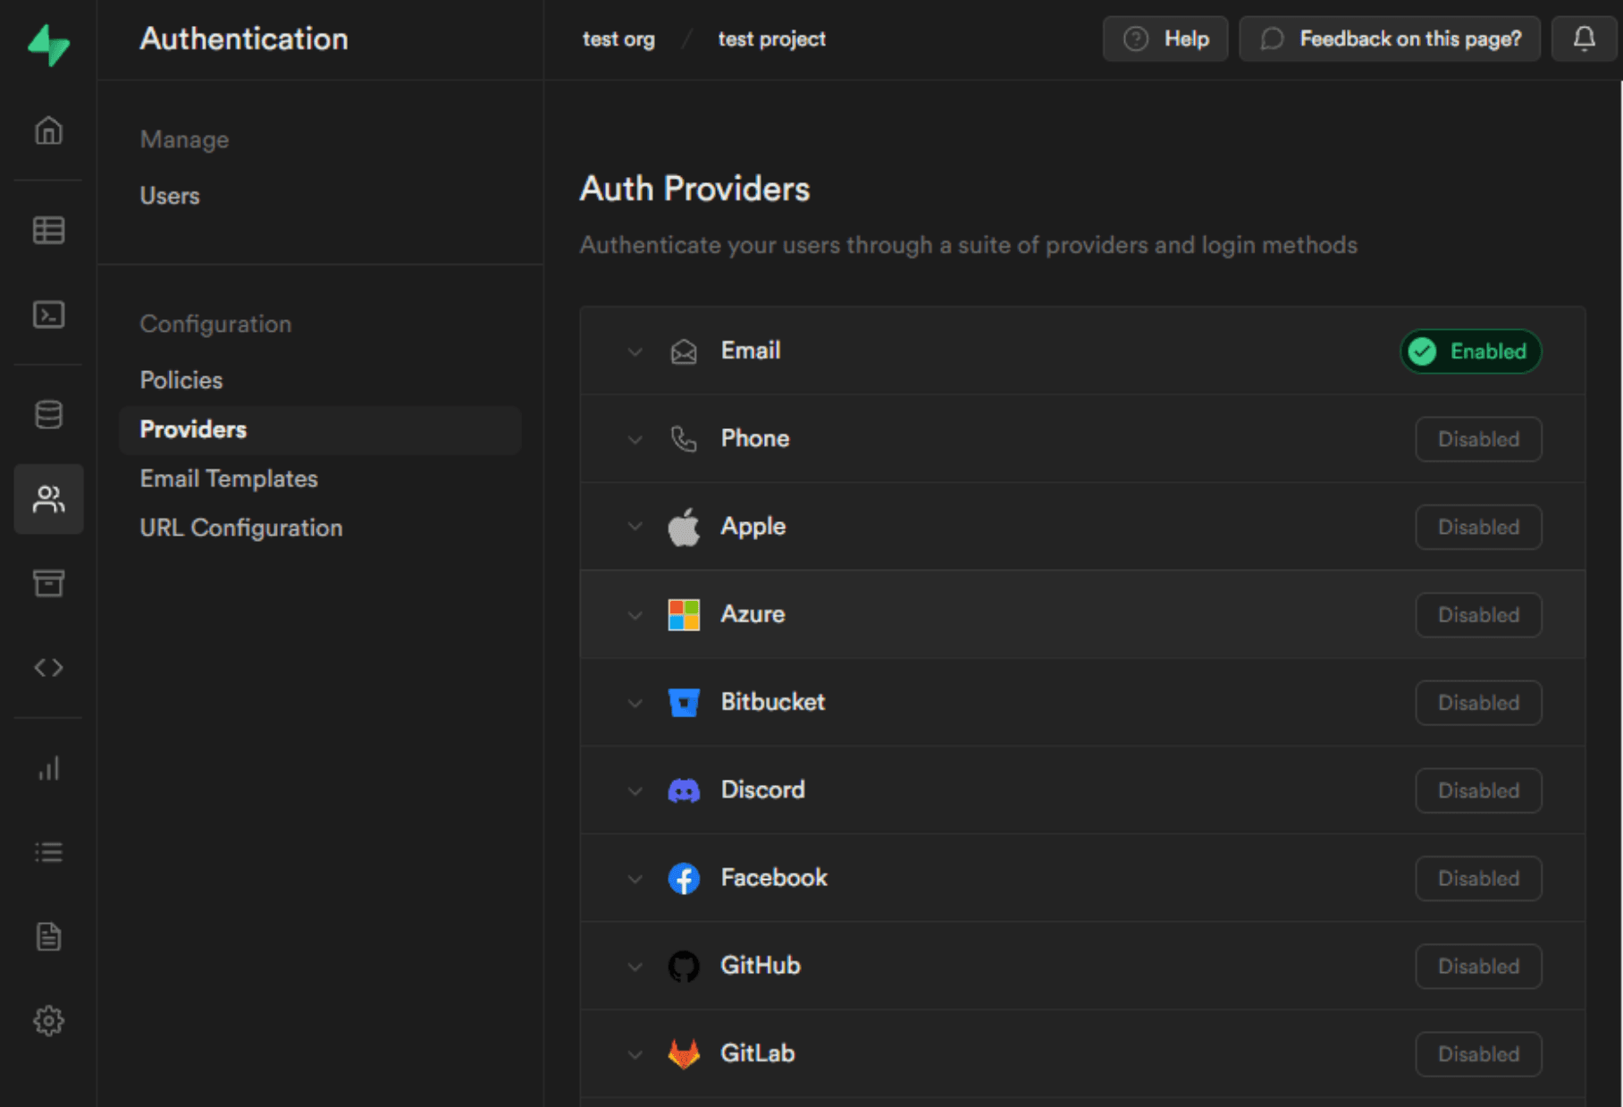This screenshot has height=1107, width=1623.
Task: Open the Storage archive icon
Action: click(x=48, y=583)
